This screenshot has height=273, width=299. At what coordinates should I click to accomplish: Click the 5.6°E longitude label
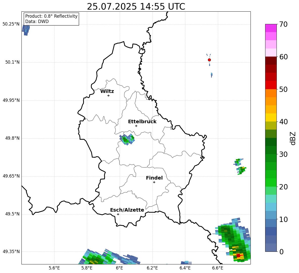click(54, 268)
